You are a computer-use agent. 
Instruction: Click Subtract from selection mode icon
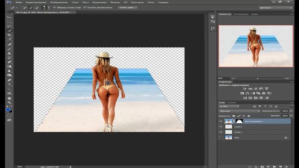pyautogui.click(x=37, y=7)
